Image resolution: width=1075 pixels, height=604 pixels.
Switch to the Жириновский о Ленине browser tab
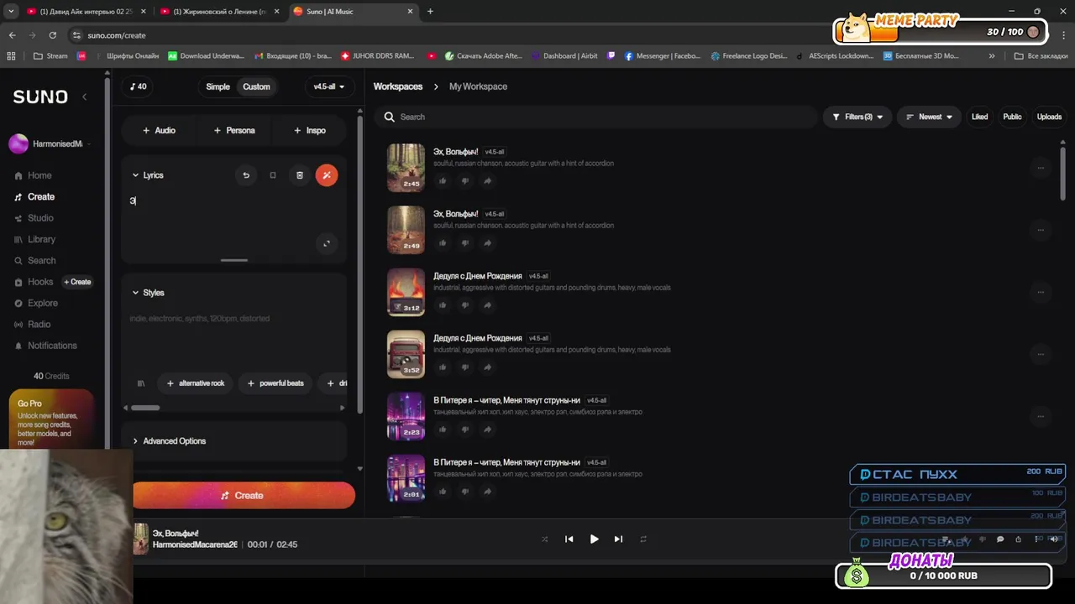221,12
